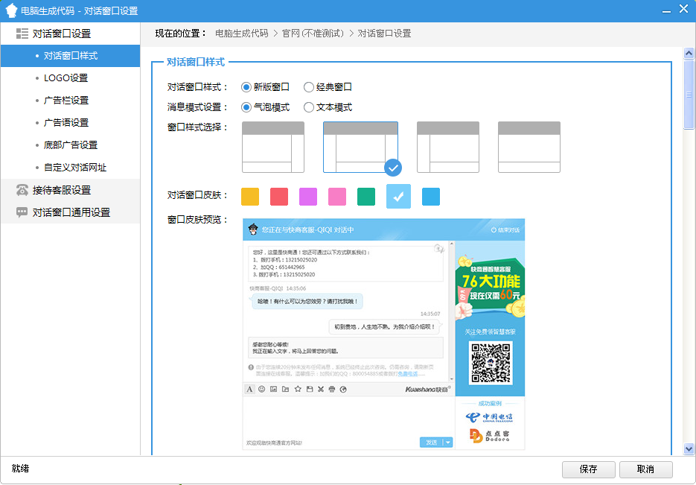Screen dimensions: 696x485
Task: Select the 文本模式 radio button
Action: [x=309, y=107]
